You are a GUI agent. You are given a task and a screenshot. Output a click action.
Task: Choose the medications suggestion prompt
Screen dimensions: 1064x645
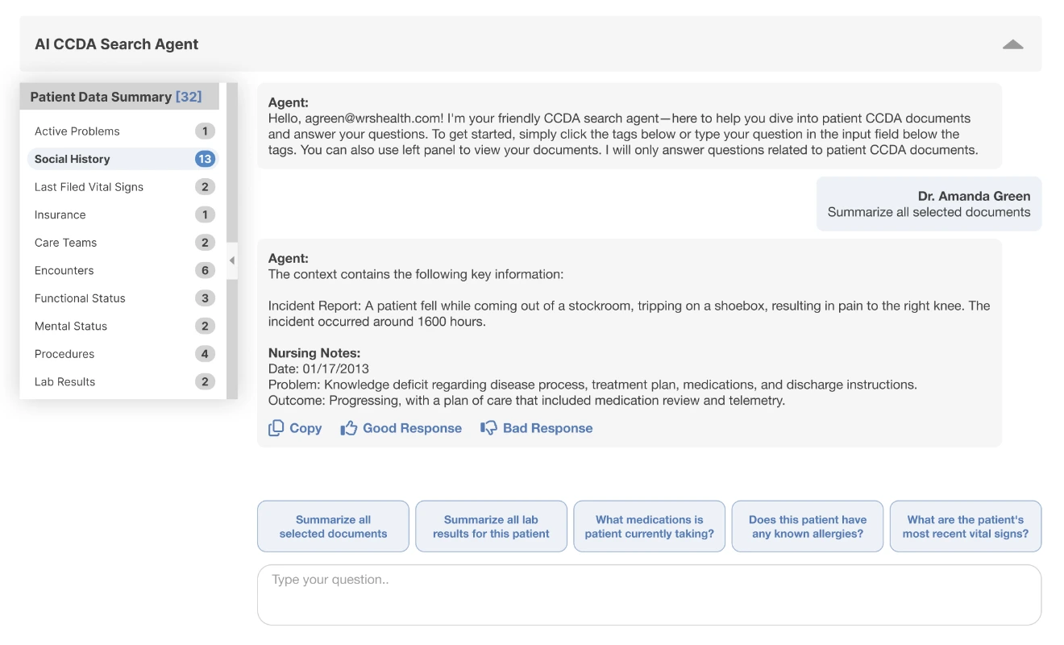point(649,526)
